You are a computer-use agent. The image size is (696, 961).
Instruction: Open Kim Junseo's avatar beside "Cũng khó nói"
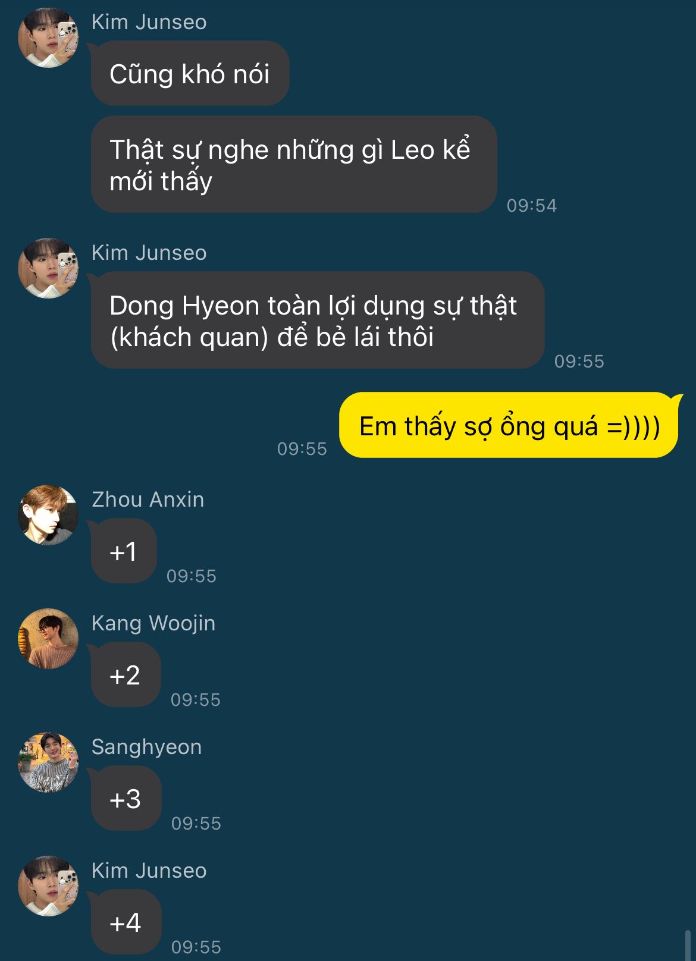48,37
